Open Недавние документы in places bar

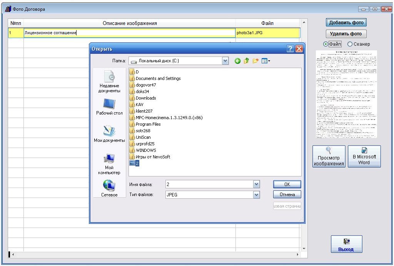pyautogui.click(x=110, y=81)
